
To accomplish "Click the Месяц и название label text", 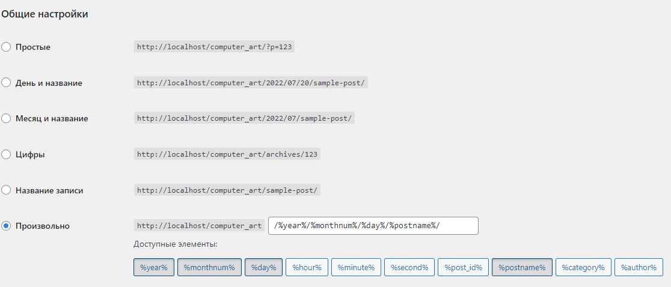I will pos(52,118).
